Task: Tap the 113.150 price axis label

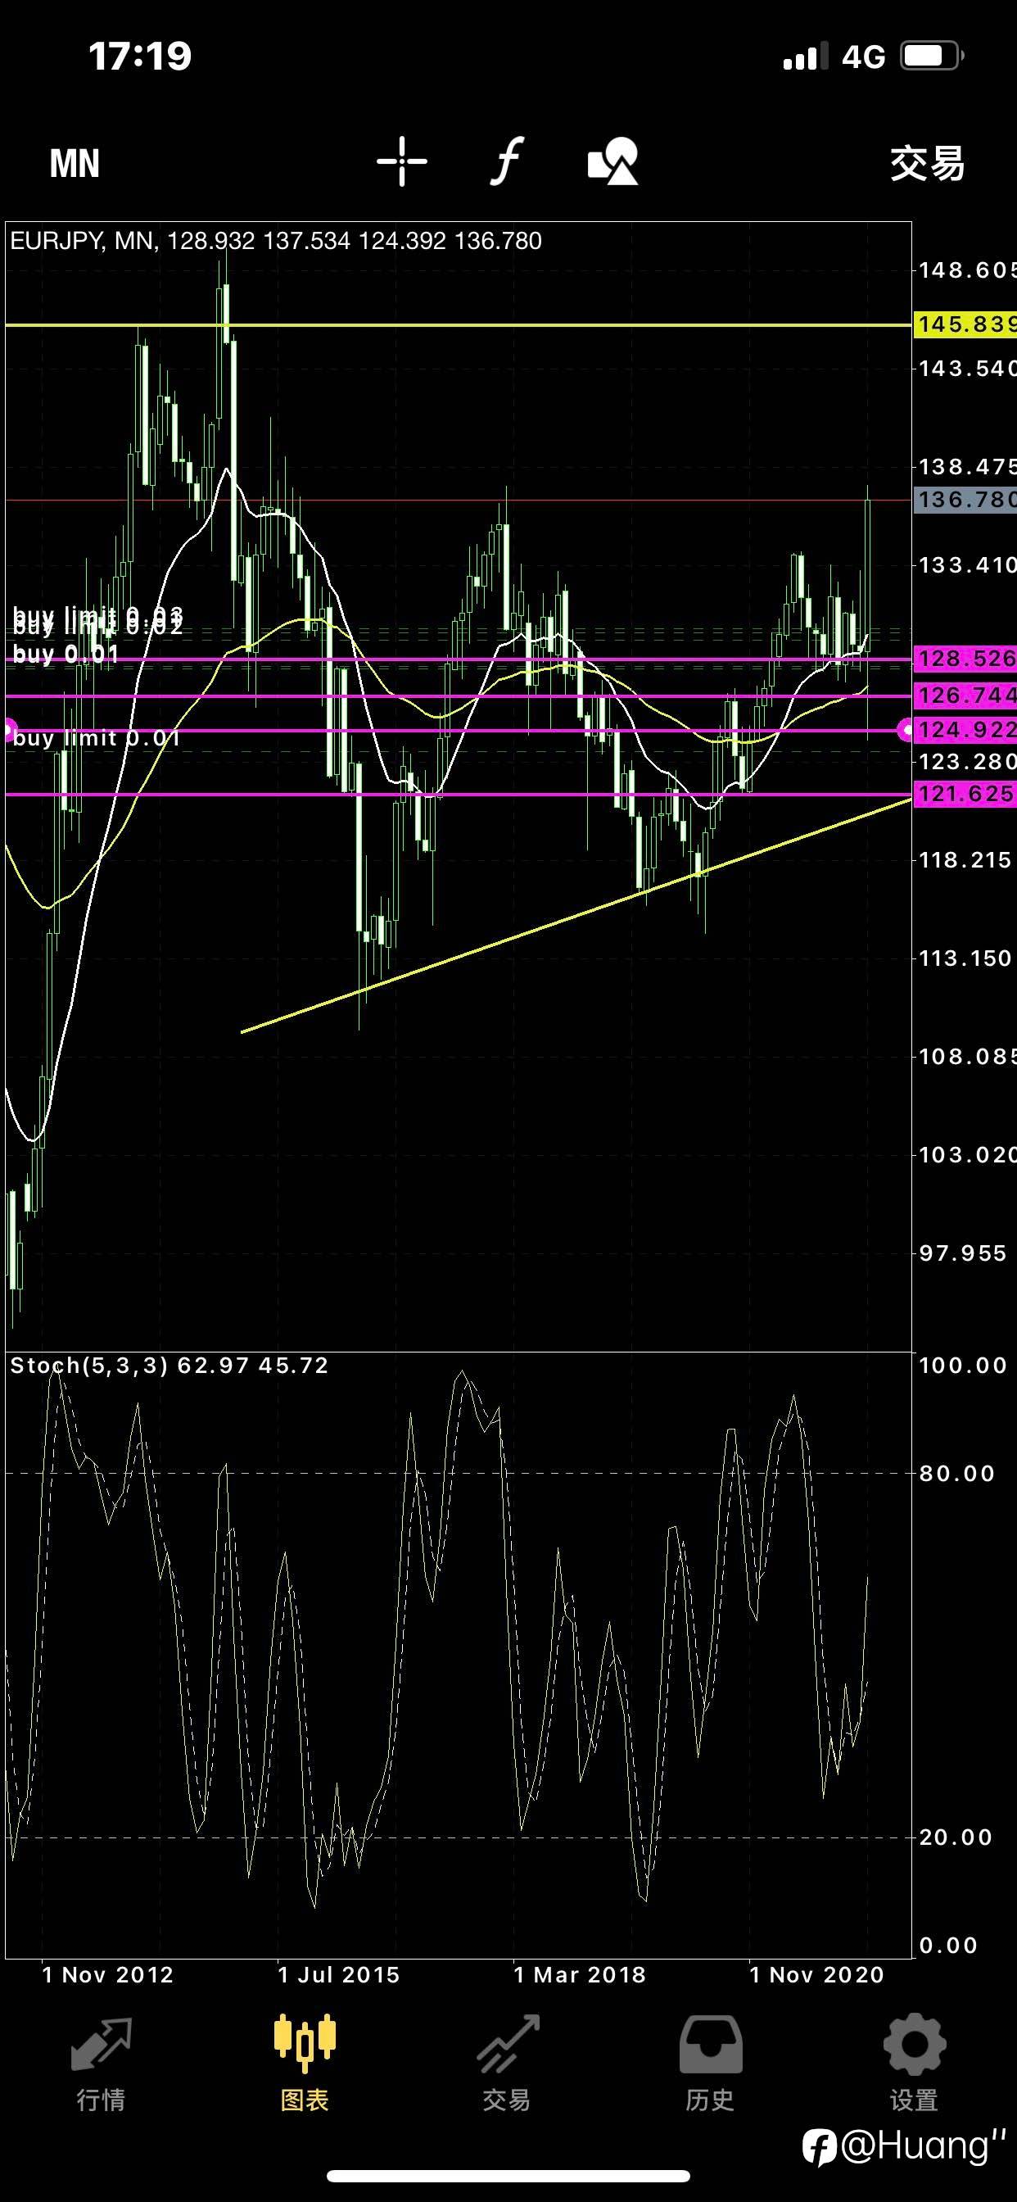Action: coord(965,958)
